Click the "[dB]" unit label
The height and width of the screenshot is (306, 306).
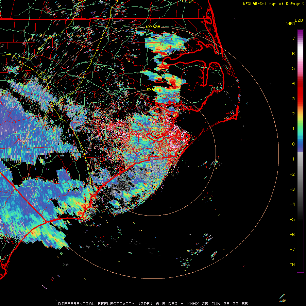(x=290, y=23)
